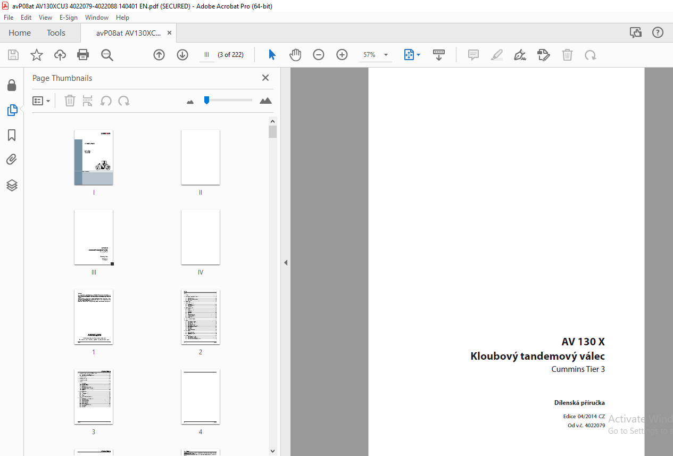Open the View menu

tap(46, 18)
